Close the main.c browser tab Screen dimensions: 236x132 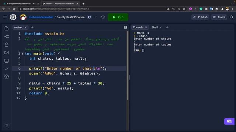pyautogui.click(x=77, y=4)
